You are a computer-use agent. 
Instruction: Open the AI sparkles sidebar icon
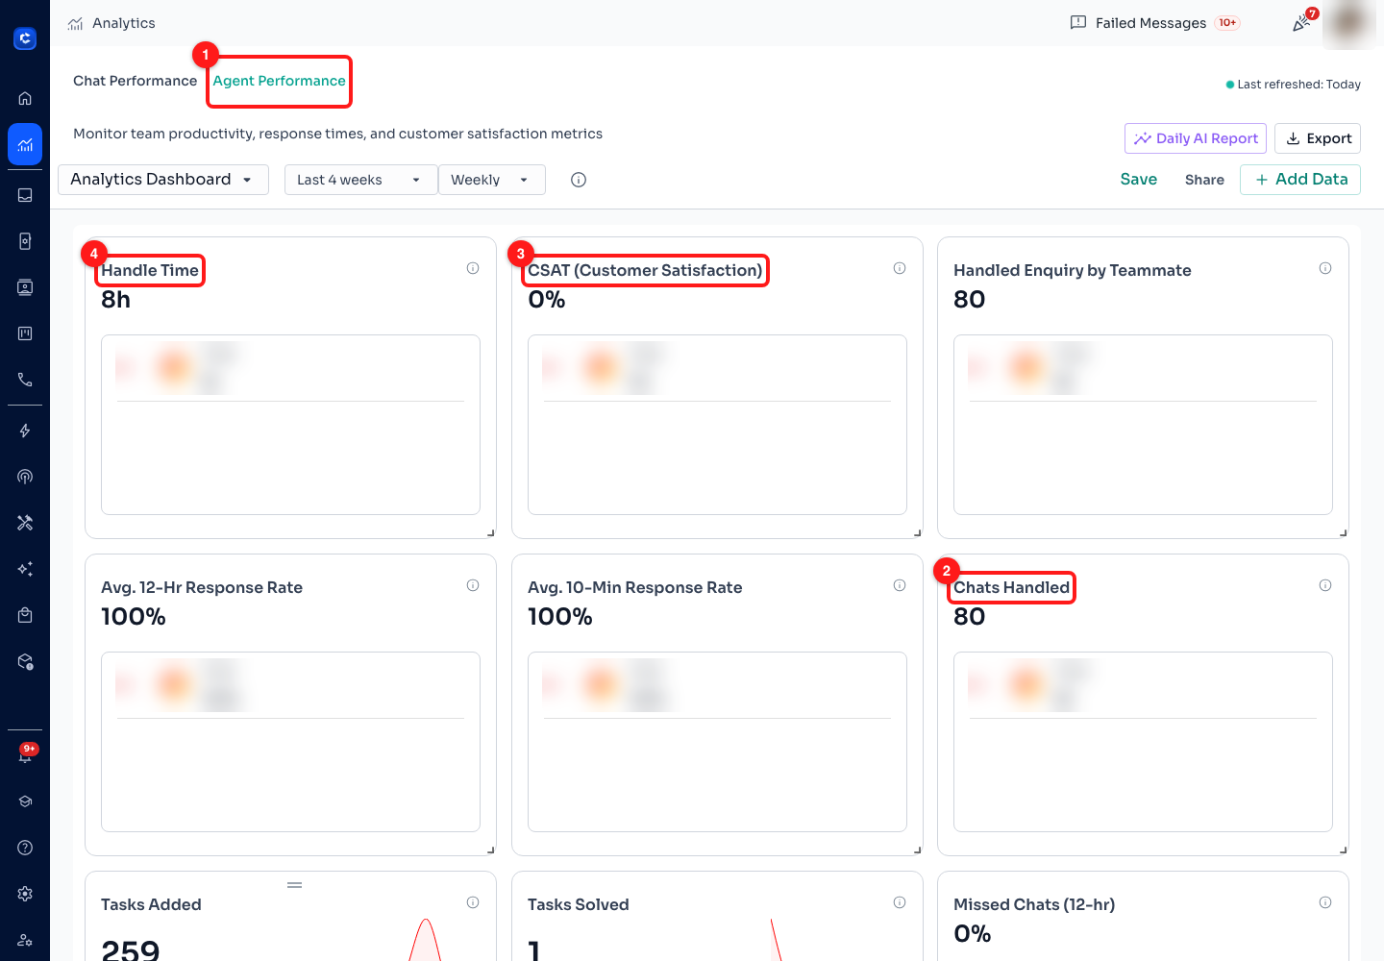pyautogui.click(x=25, y=569)
